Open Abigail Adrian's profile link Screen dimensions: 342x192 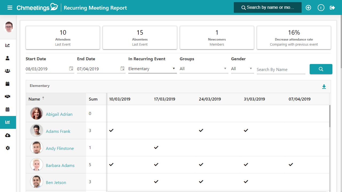click(x=59, y=114)
